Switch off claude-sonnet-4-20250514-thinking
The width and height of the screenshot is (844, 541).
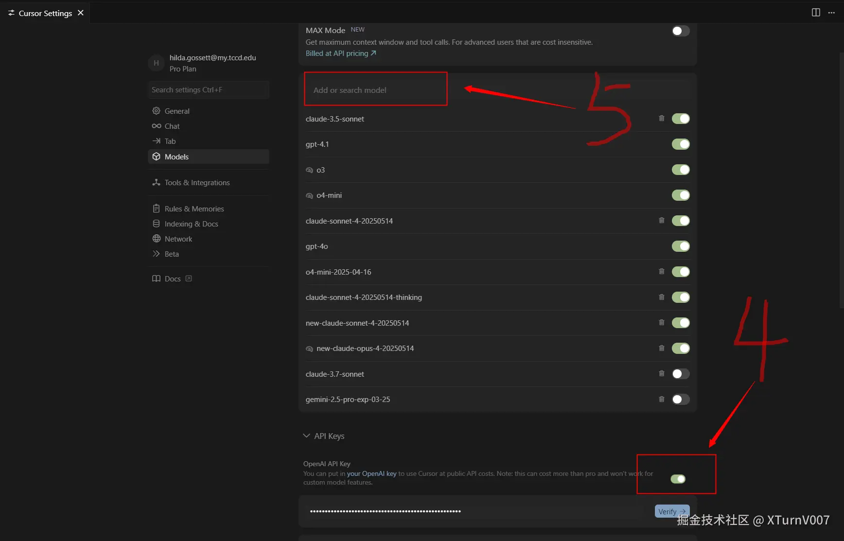[x=681, y=297]
